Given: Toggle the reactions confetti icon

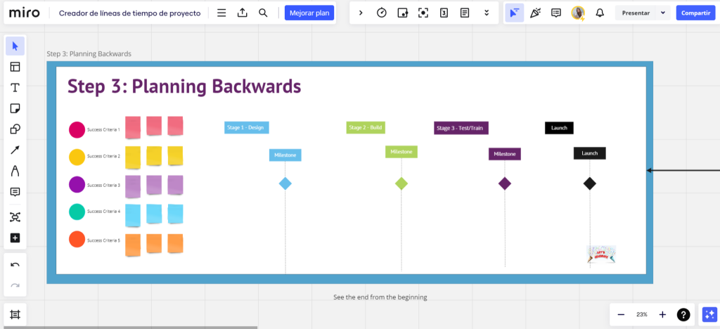Looking at the screenshot, I should pyautogui.click(x=535, y=13).
